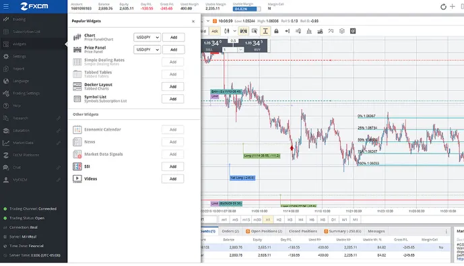Select the m1 timeframe
Screen dimensions: 464x266
point(224,220)
